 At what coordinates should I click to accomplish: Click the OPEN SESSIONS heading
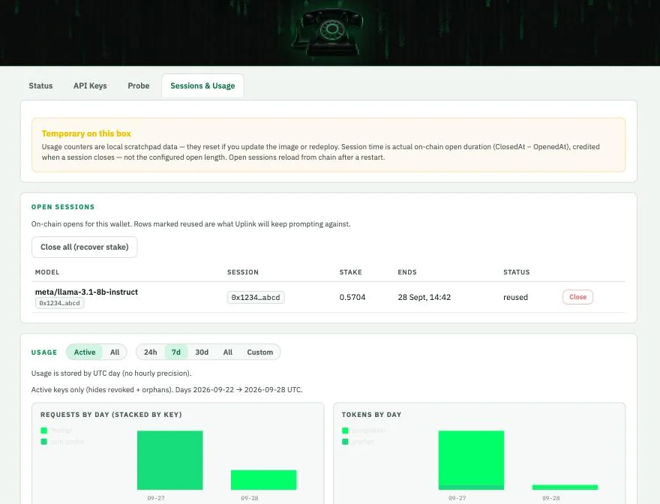click(63, 207)
